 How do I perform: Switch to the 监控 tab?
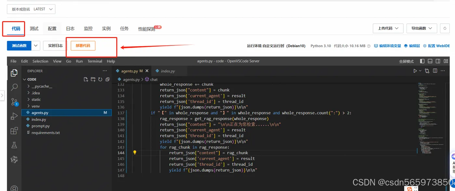pyautogui.click(x=88, y=29)
